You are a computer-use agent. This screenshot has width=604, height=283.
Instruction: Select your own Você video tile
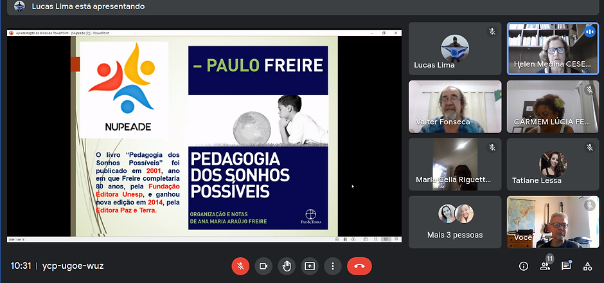(x=553, y=222)
